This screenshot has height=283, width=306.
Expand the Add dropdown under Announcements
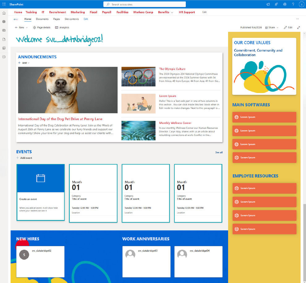(24, 63)
